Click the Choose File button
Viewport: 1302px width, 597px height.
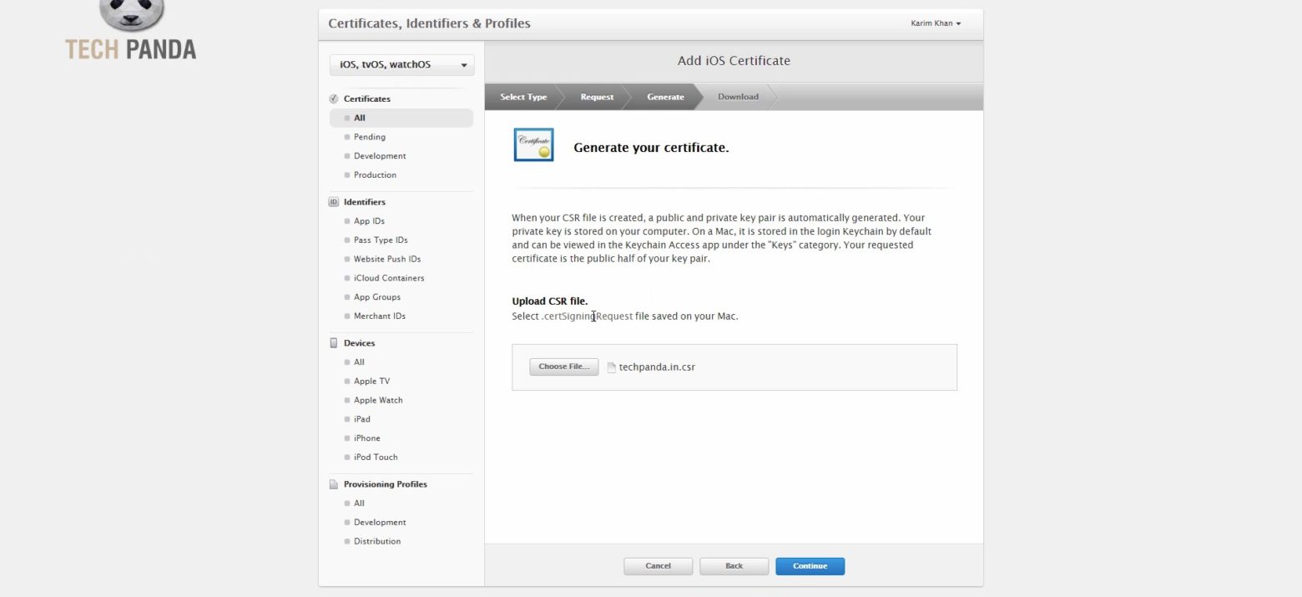(x=563, y=367)
